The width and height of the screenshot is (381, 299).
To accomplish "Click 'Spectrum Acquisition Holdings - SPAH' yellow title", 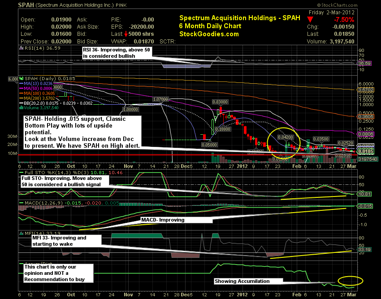I will 240,18.
